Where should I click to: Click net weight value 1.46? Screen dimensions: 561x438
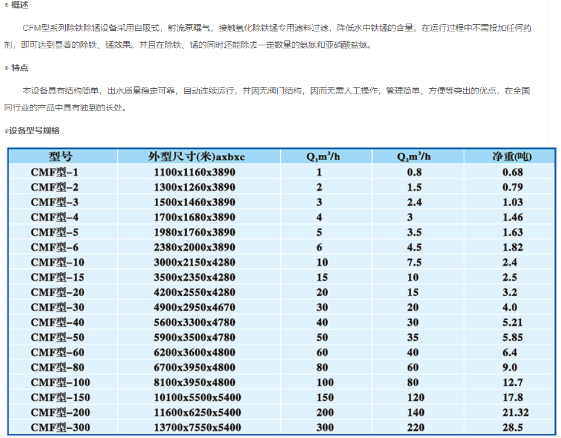(x=513, y=217)
